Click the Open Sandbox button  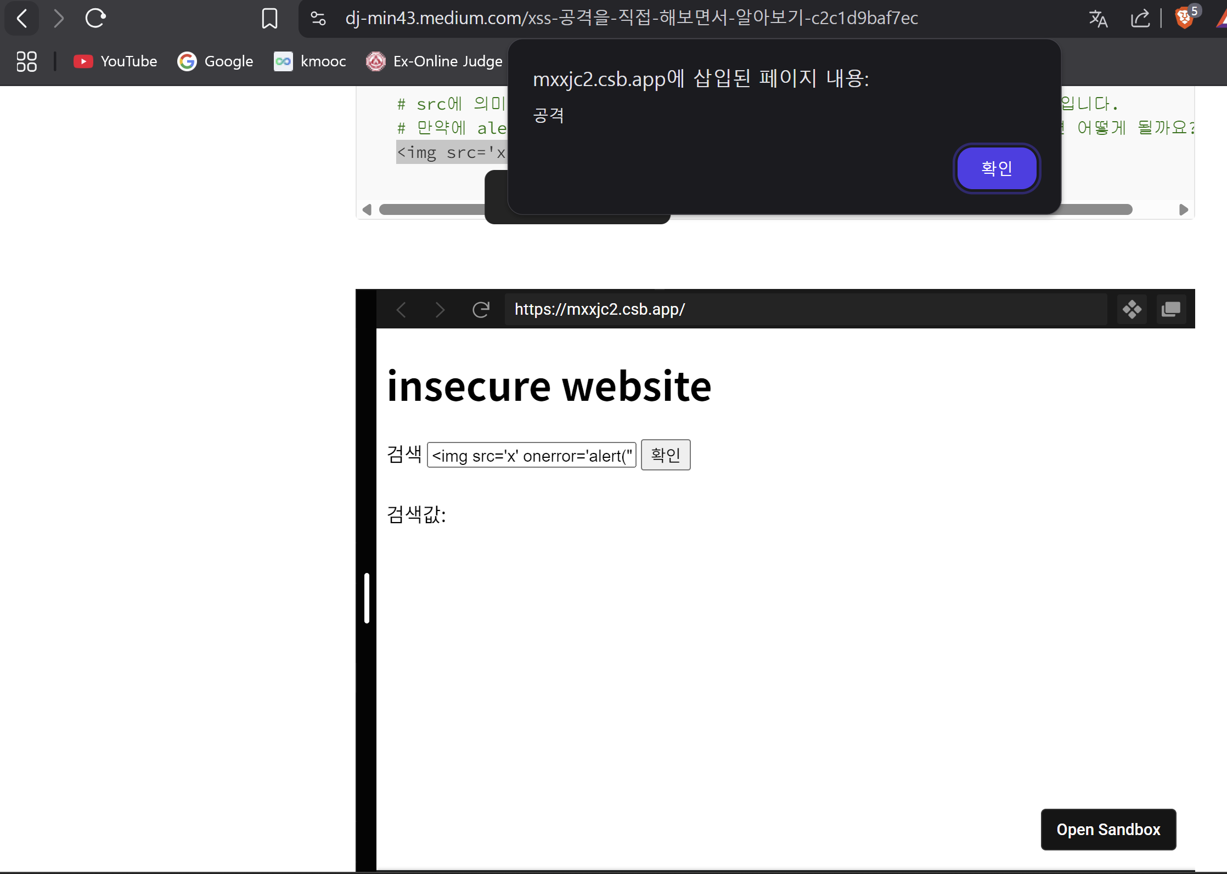point(1108,829)
